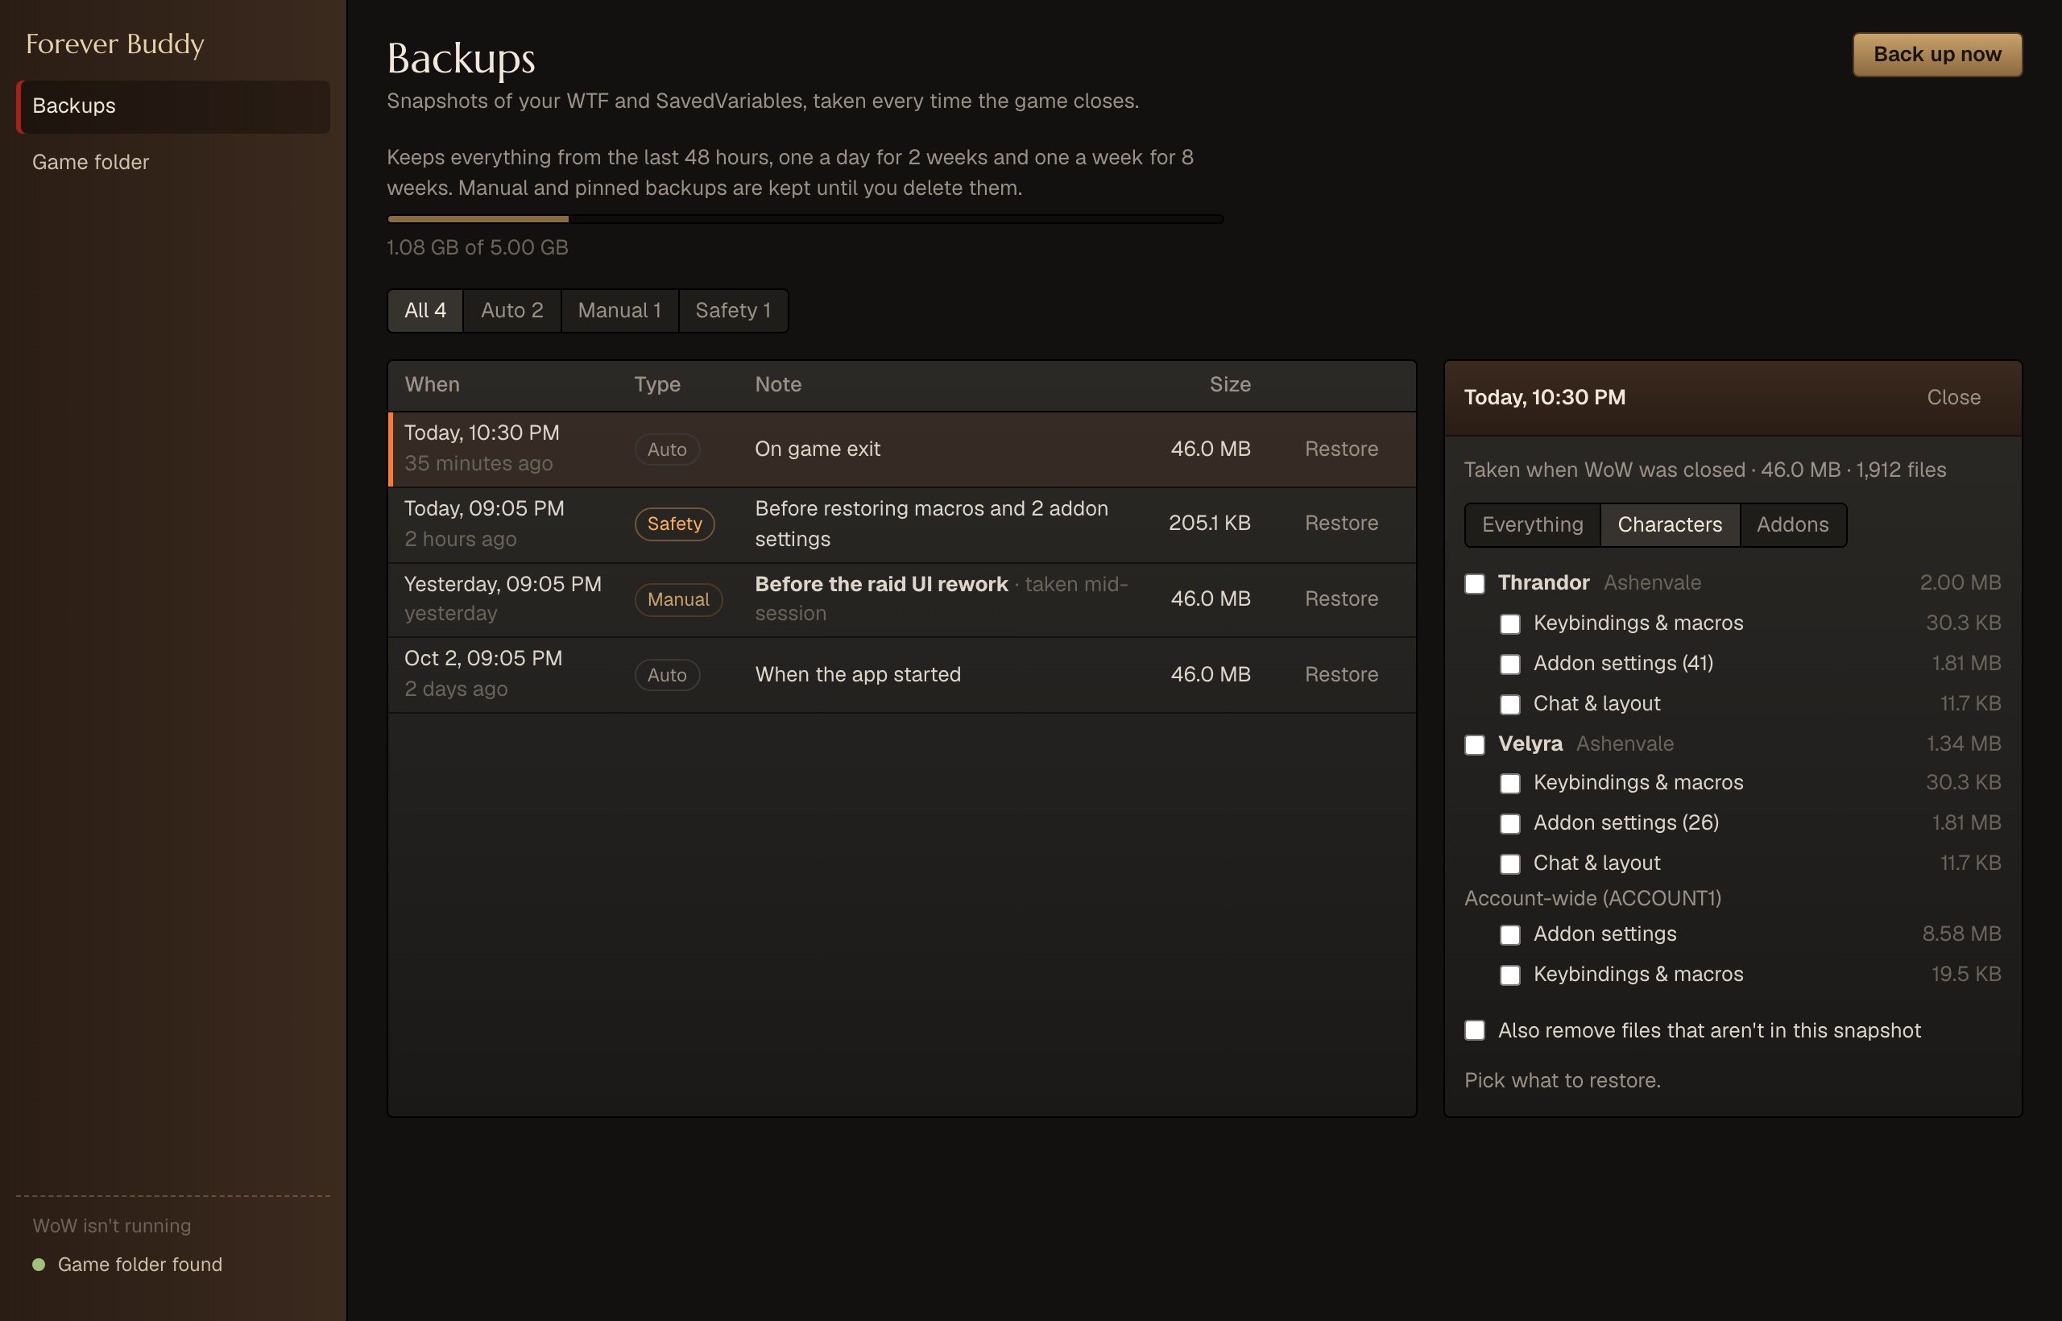
Task: Restore the Oct 2 09:05 PM backup
Action: [1341, 674]
